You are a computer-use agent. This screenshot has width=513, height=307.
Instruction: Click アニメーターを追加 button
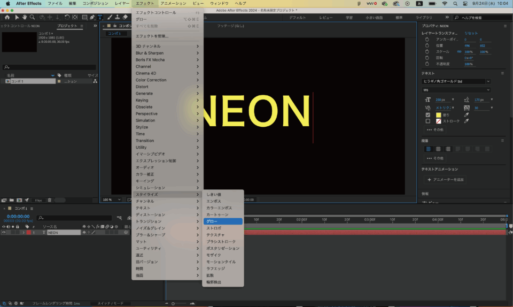[x=445, y=180]
